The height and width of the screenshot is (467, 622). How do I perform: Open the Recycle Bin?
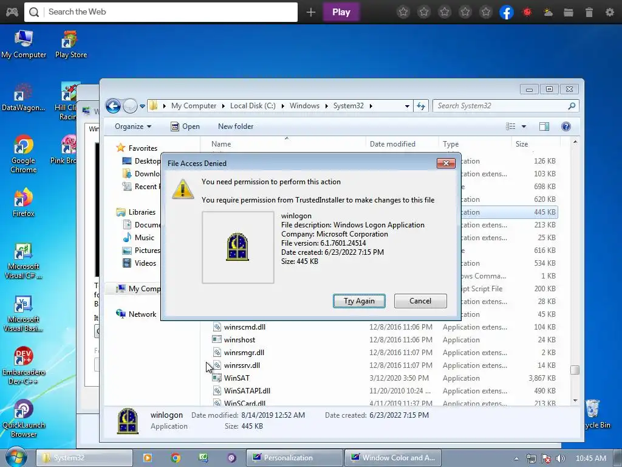[x=593, y=413]
